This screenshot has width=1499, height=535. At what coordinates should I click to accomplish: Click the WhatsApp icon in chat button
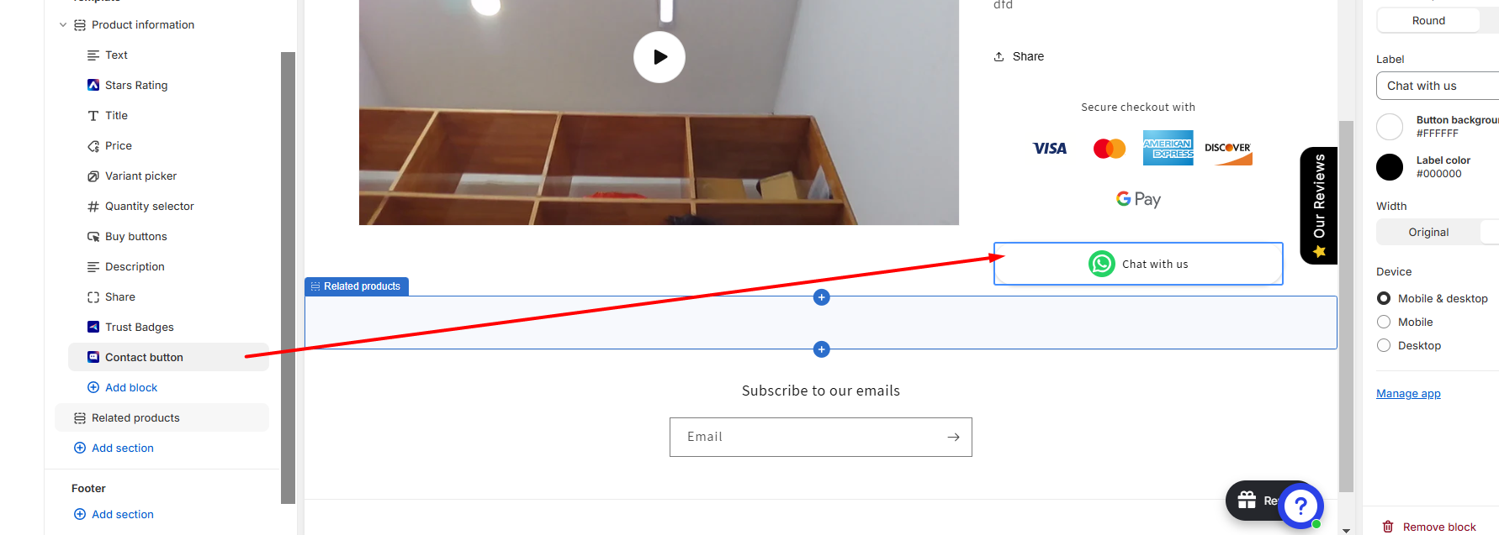coord(1102,264)
